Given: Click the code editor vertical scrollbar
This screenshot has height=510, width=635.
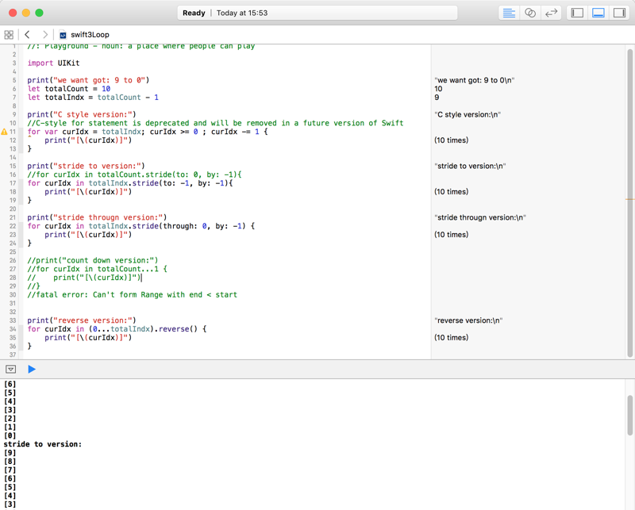Looking at the screenshot, I should pyautogui.click(x=629, y=202).
